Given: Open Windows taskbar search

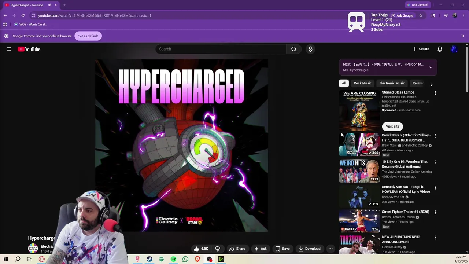Looking at the screenshot, I should coord(18,259).
